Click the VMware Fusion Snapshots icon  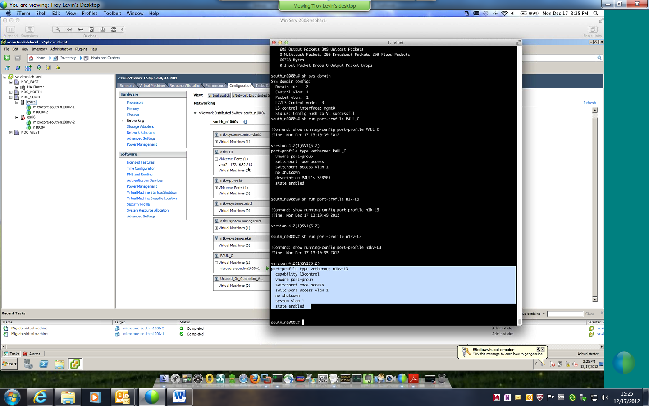click(x=30, y=29)
